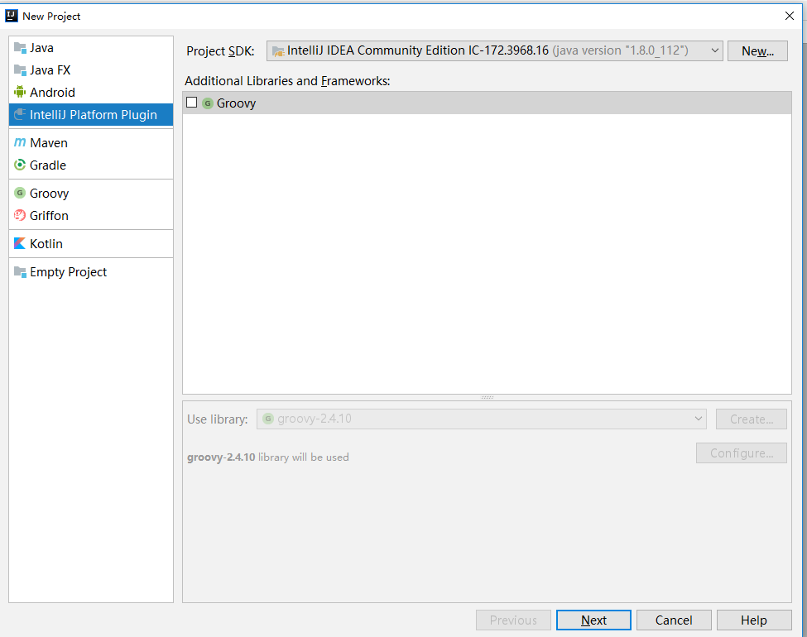This screenshot has width=807, height=637.
Task: Click the Java project type folder icon
Action: (20, 48)
